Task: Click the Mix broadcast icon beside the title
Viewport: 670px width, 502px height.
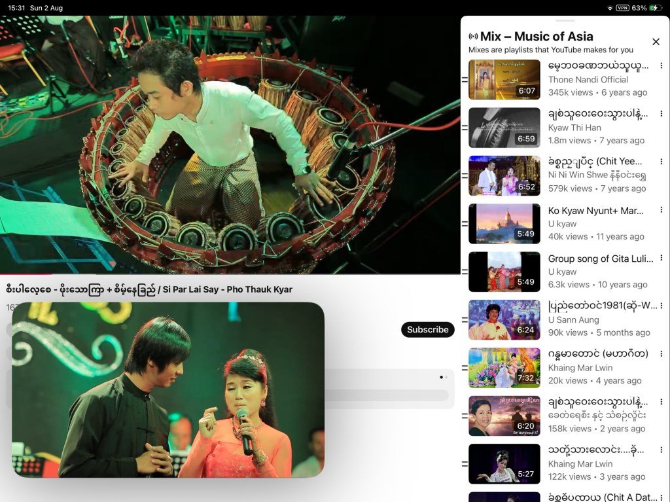Action: [x=474, y=37]
